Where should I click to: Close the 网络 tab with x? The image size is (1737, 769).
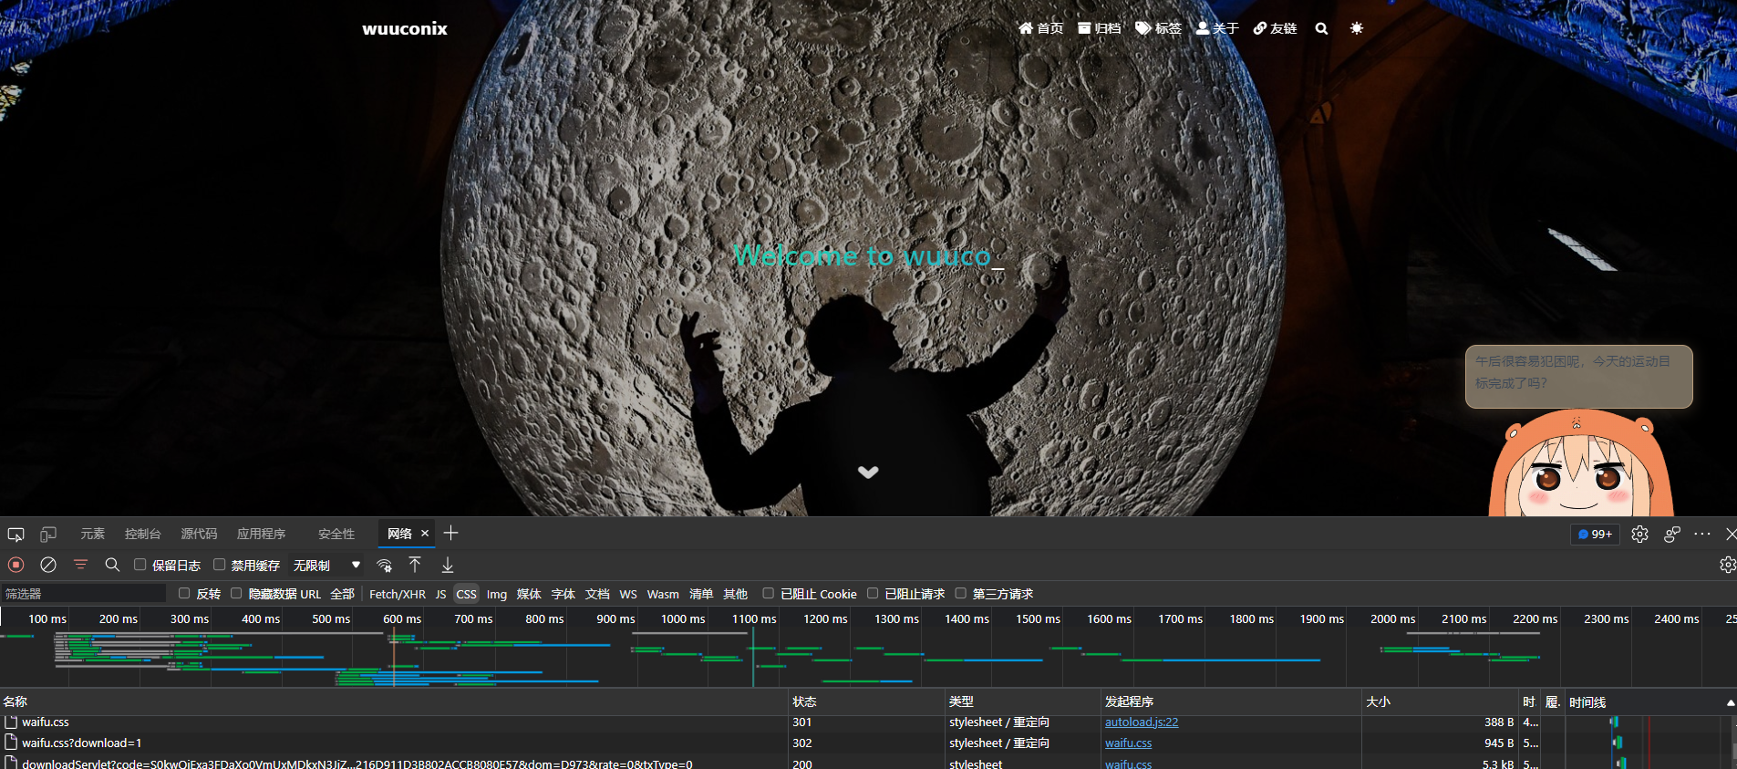tap(425, 534)
